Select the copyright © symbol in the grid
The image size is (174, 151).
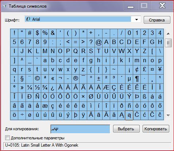click(x=37, y=79)
